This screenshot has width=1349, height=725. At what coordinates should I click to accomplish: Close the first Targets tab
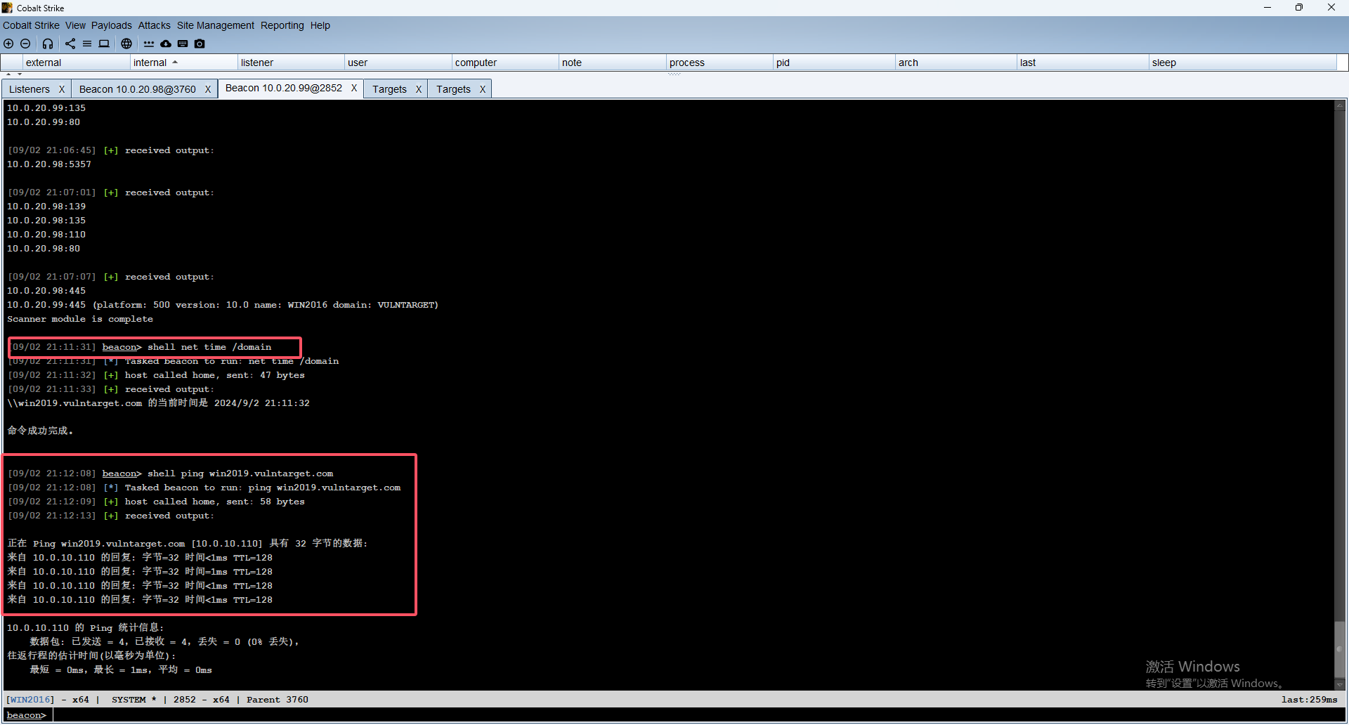[x=419, y=89]
